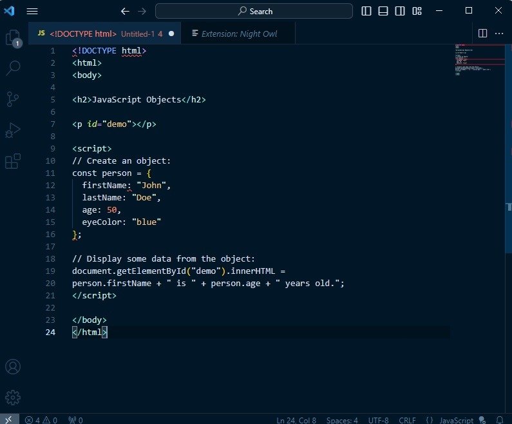The width and height of the screenshot is (512, 424).
Task: Click the text "JavaScript Objects" on line 5
Action: (x=137, y=100)
